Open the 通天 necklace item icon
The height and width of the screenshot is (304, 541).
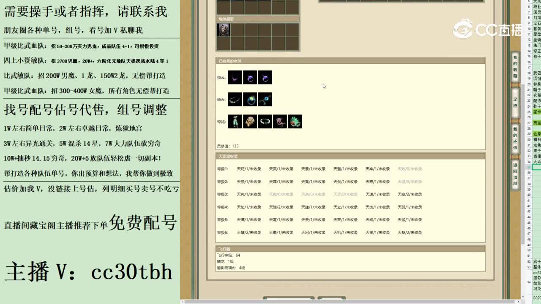[x=235, y=100]
